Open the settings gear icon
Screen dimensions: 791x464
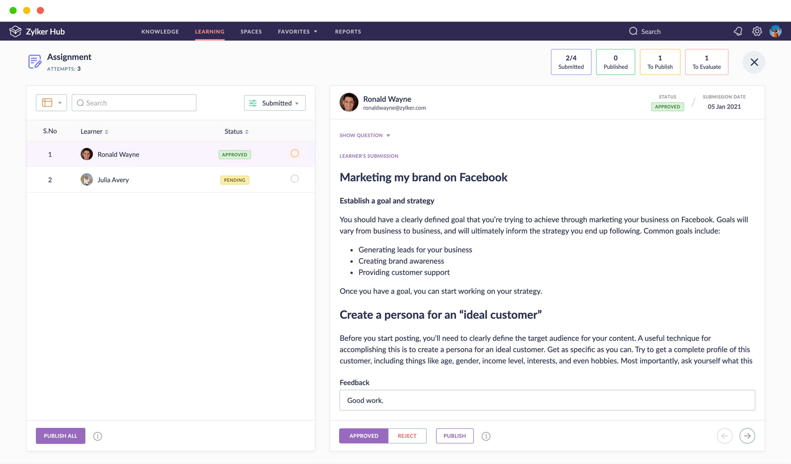coord(757,31)
